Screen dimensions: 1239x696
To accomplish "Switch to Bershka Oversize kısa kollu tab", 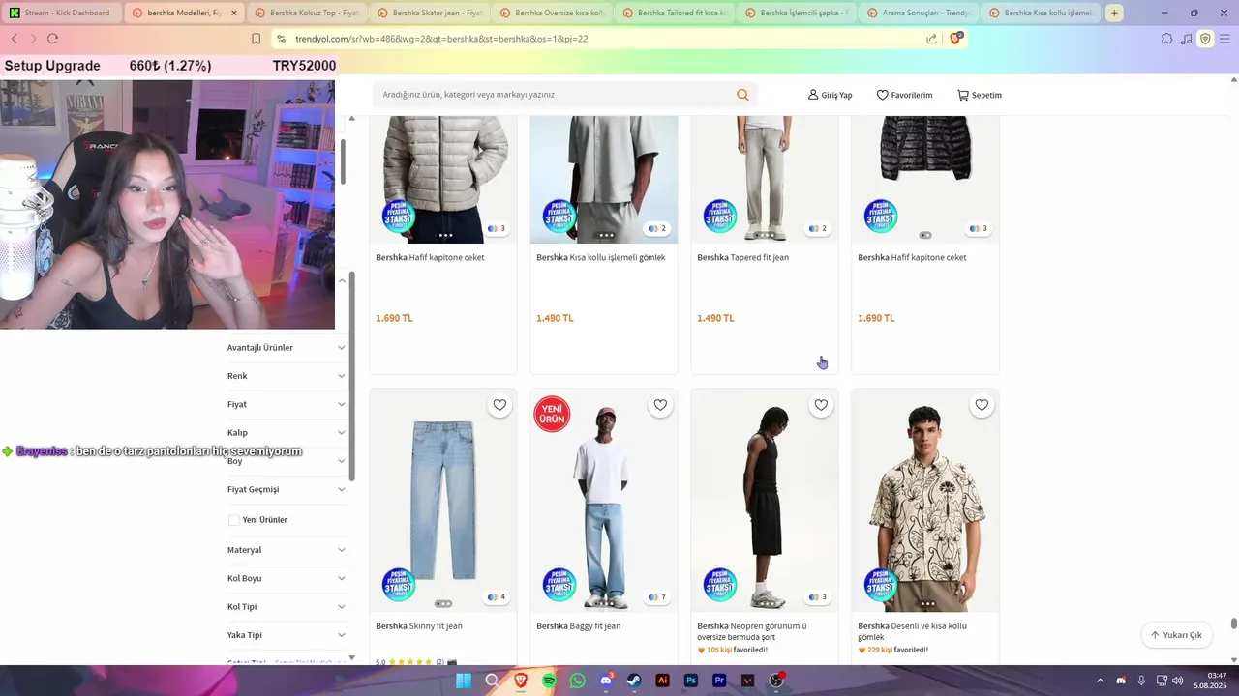I will 551,13.
